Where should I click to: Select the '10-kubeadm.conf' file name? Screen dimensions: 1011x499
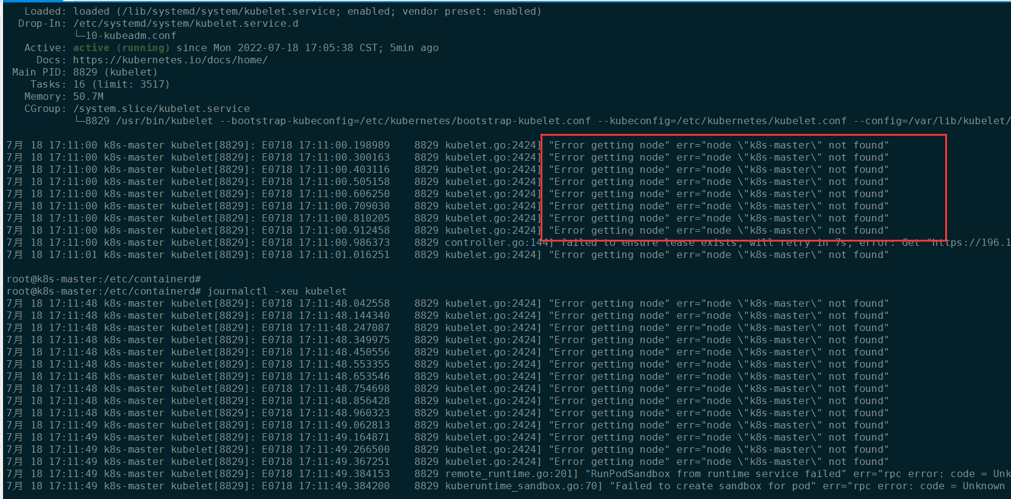point(130,35)
